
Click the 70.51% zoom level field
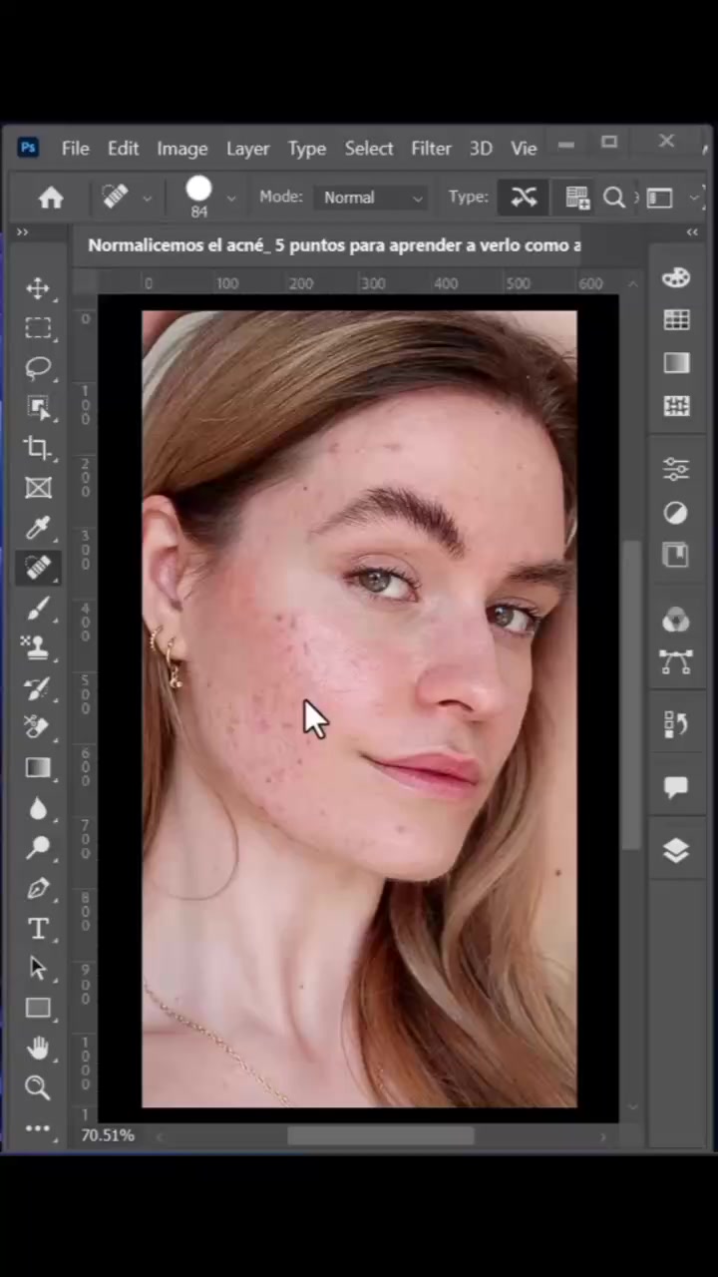click(x=108, y=1135)
